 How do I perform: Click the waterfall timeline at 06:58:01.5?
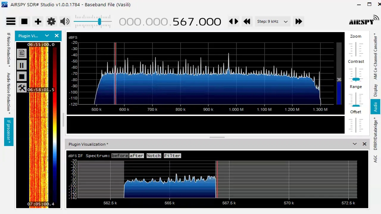point(41,90)
